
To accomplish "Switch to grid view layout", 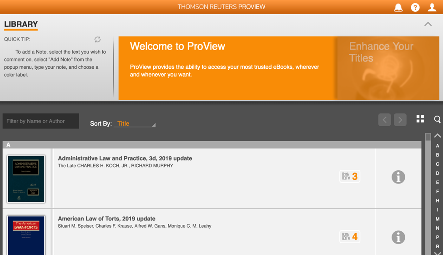I will coord(420,119).
